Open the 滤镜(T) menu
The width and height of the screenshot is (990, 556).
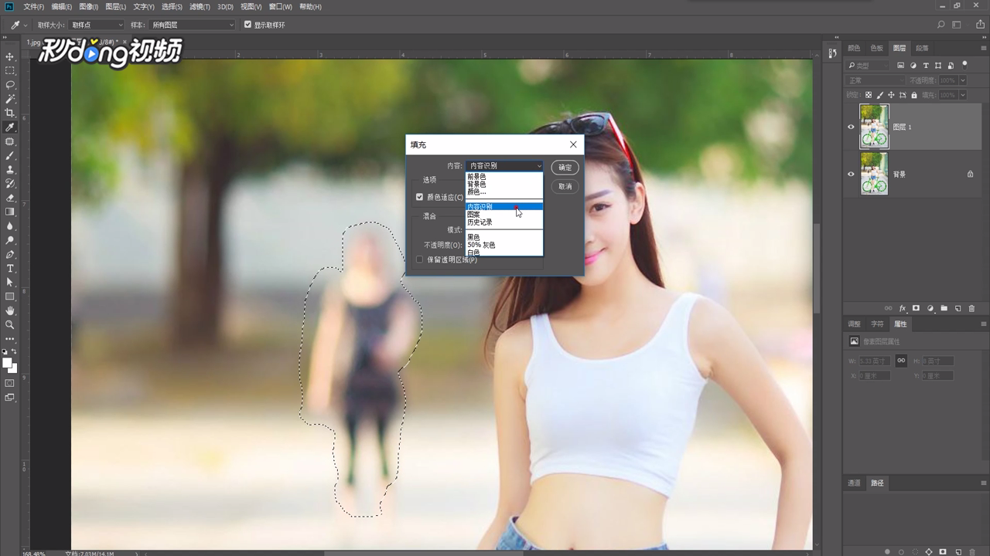(x=200, y=7)
